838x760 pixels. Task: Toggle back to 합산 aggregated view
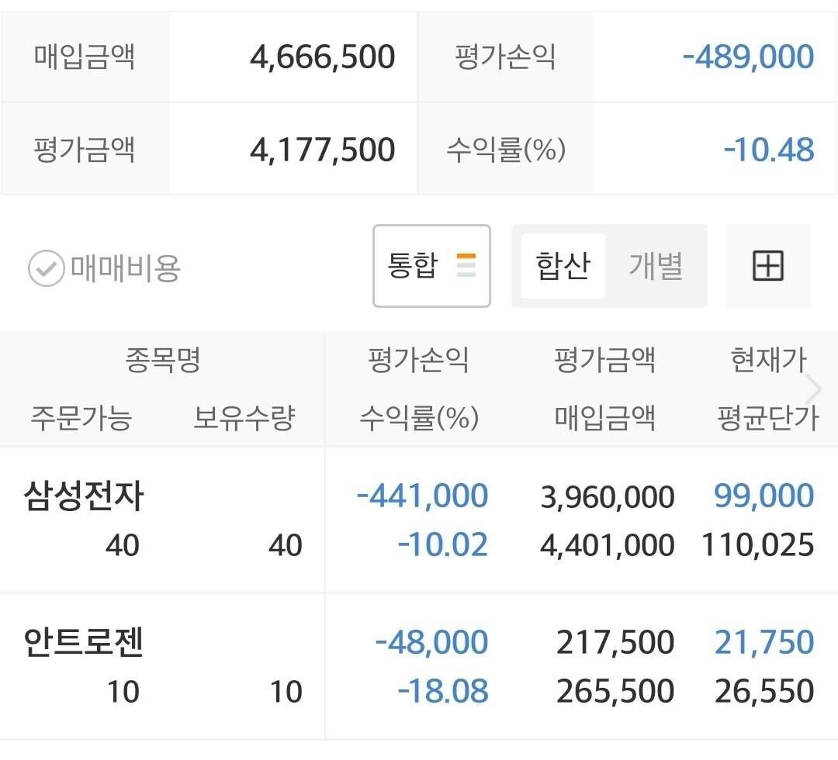563,265
